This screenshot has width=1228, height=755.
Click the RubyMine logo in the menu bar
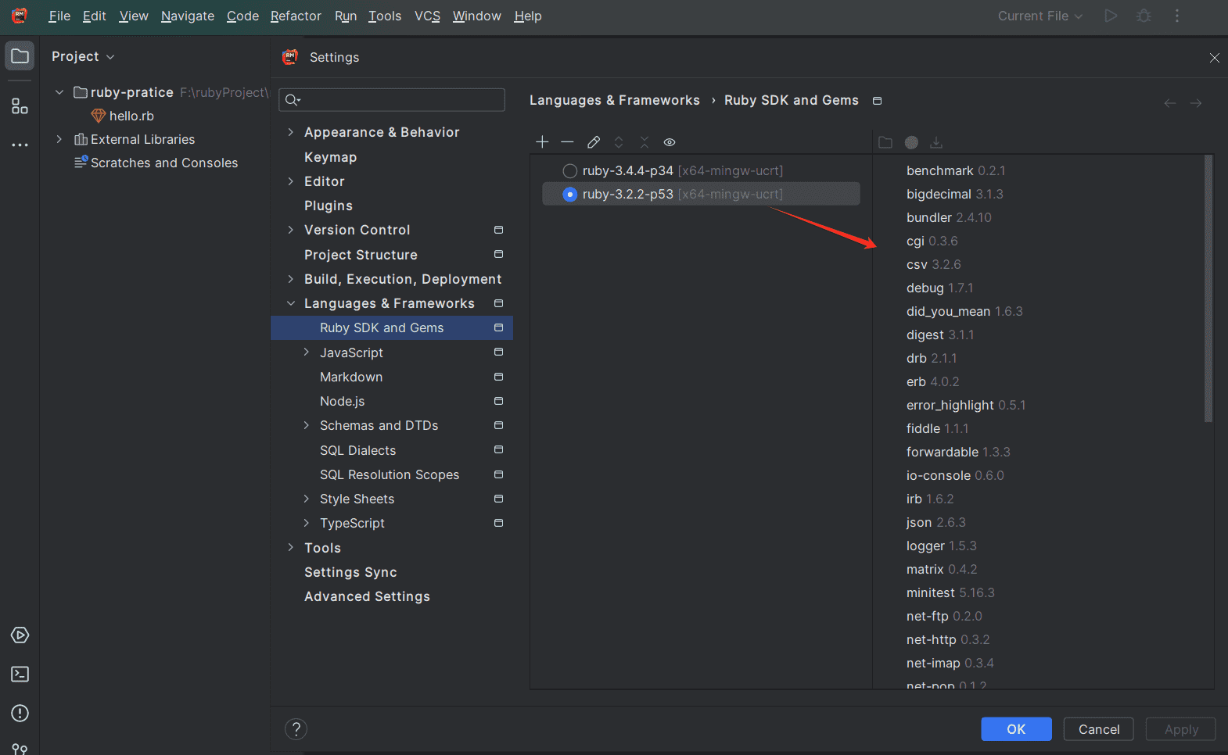pos(20,16)
